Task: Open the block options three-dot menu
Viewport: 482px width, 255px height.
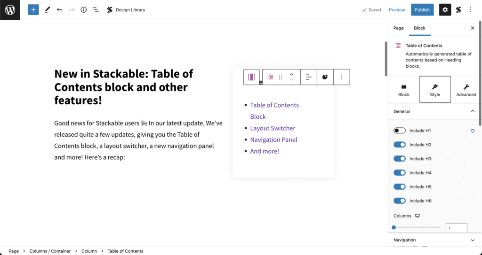Action: tap(342, 77)
